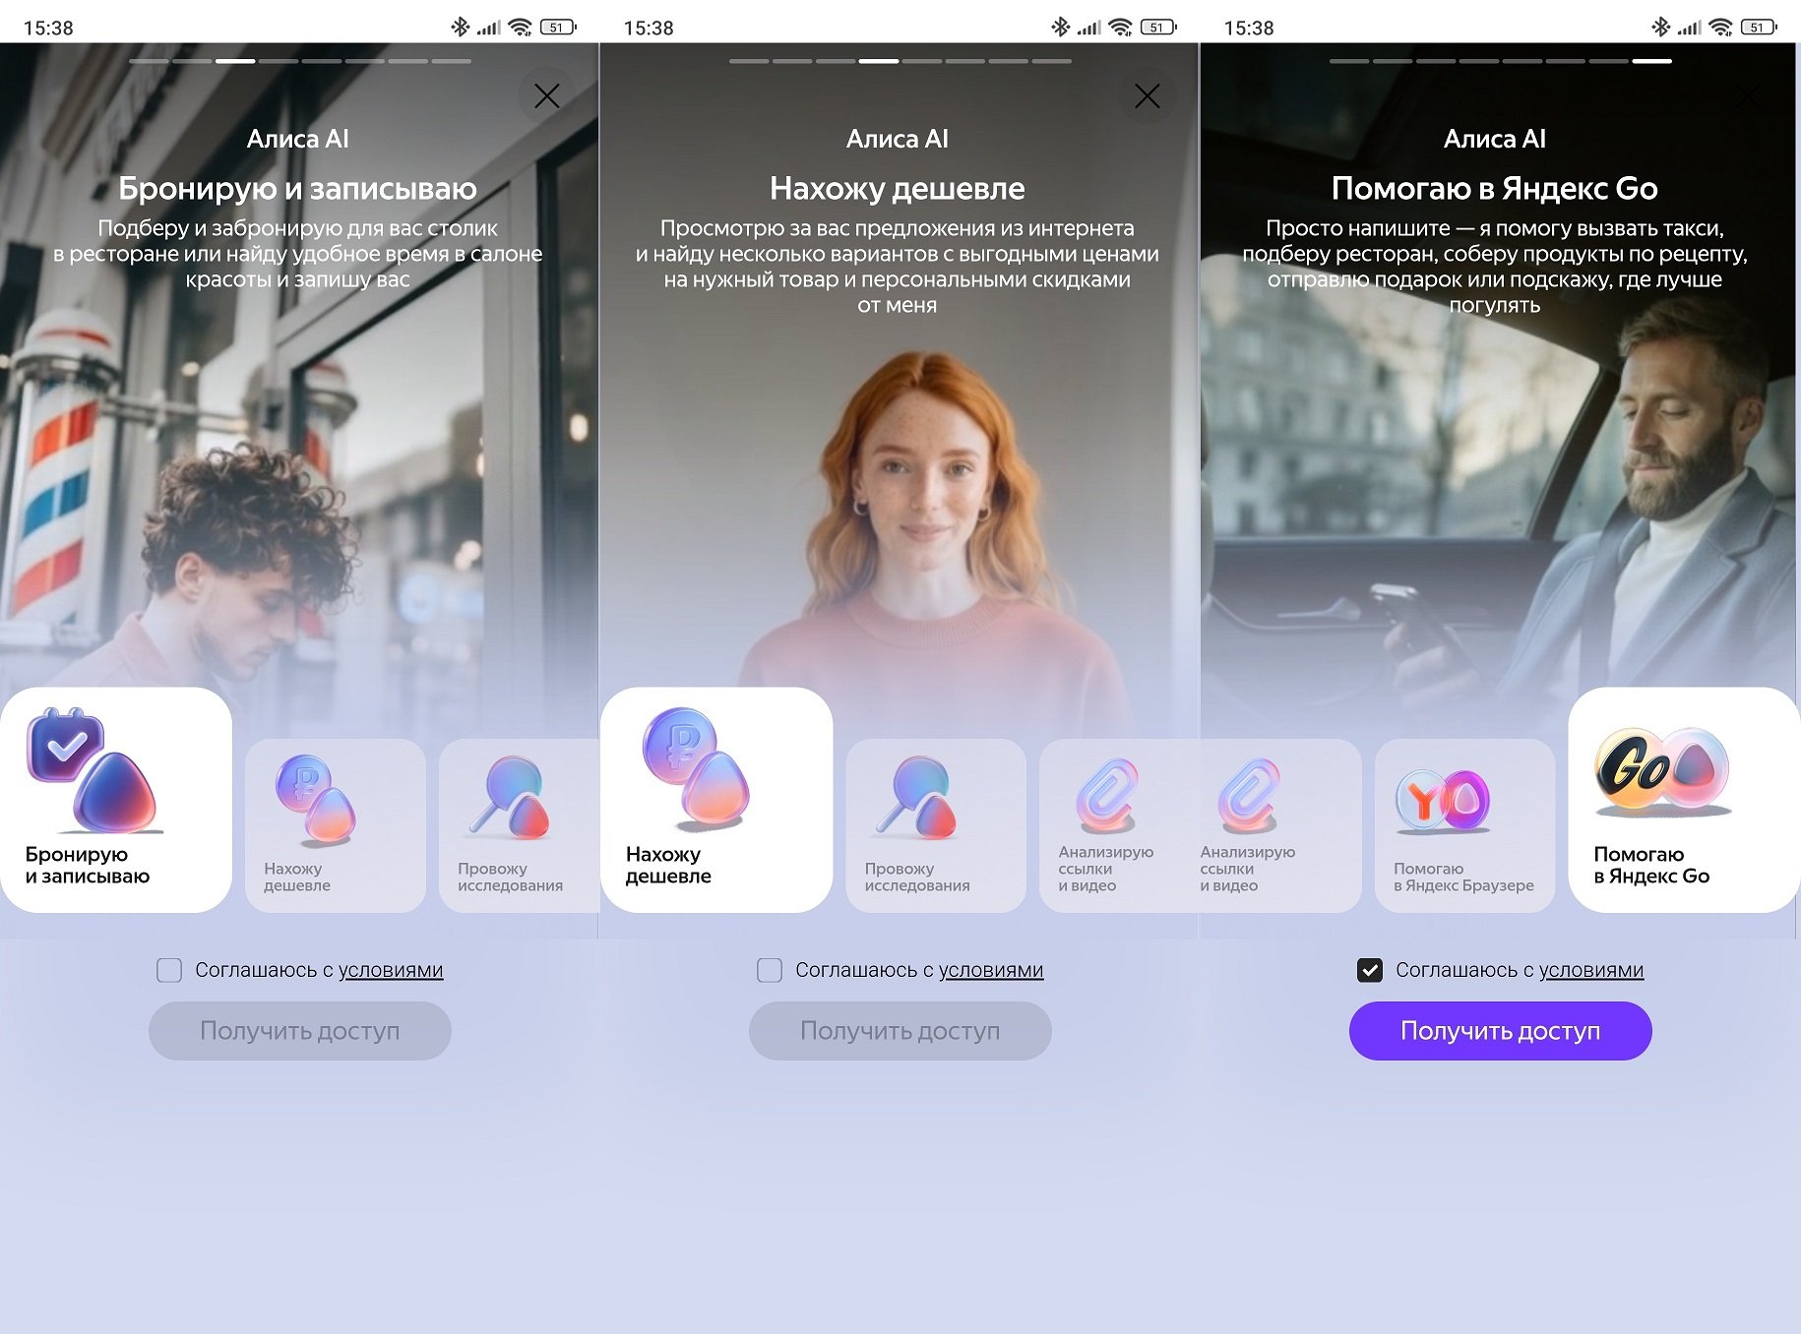Screen dimensions: 1801x1334
Task: Open 'Анализирую ссылки и видео' paperclip card, right screen
Action: pyautogui.click(x=1280, y=825)
